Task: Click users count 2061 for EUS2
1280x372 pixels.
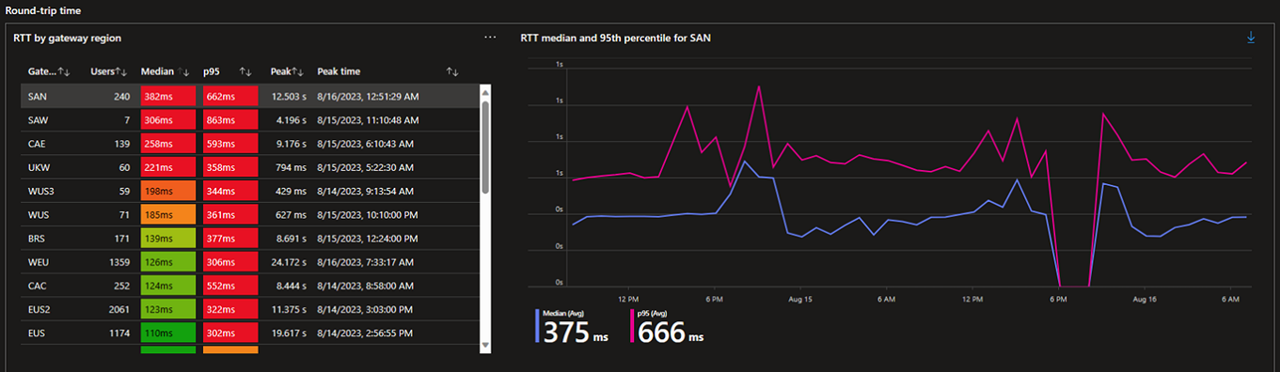Action: click(119, 309)
